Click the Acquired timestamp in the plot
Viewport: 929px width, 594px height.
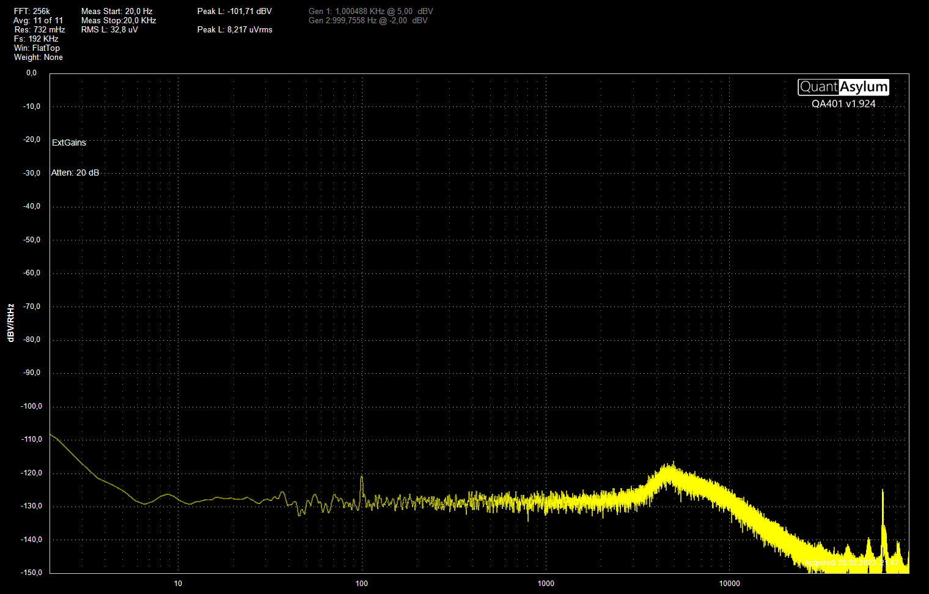pos(852,563)
